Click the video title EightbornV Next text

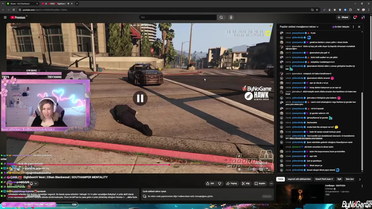pos(65,177)
